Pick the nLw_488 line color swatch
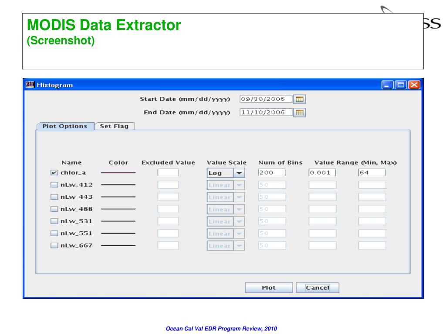 [118, 209]
